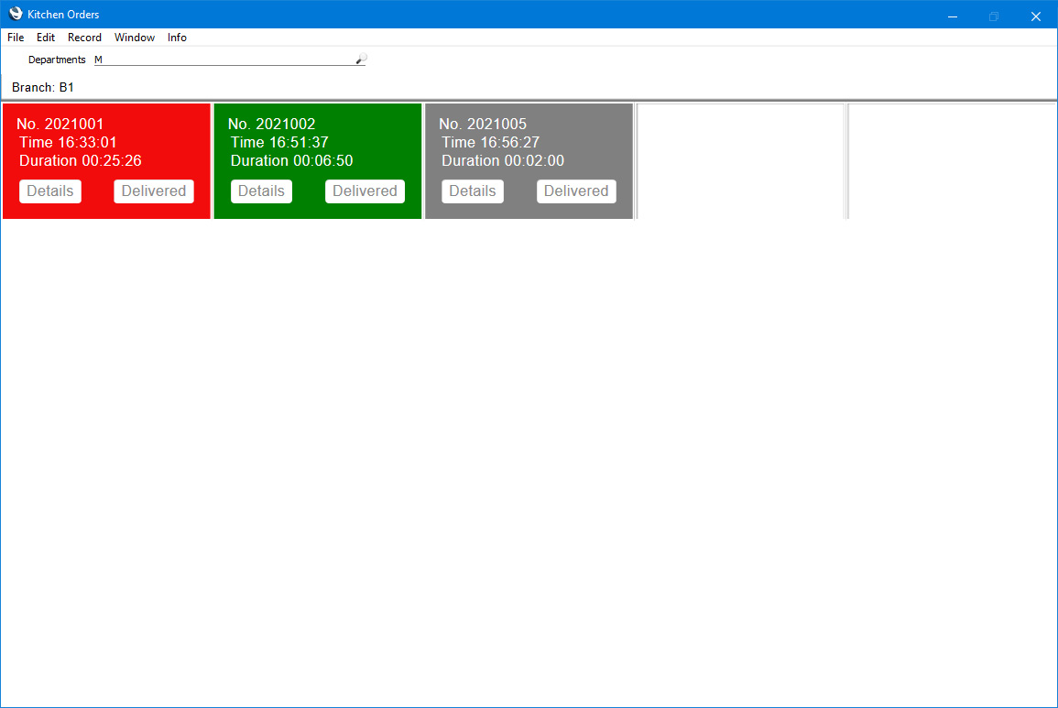The width and height of the screenshot is (1058, 708).
Task: Open the Edit menu
Action: (46, 38)
